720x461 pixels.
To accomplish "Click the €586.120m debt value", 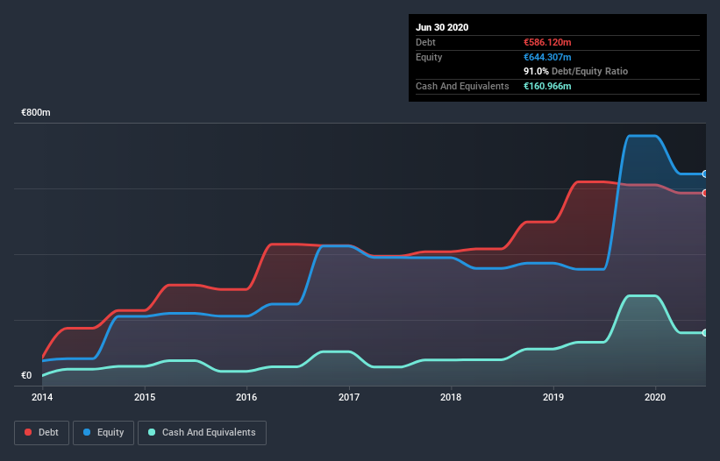I will coord(547,42).
